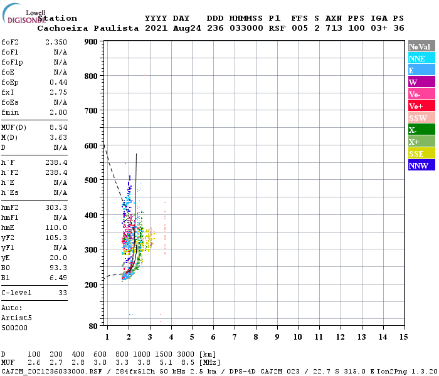Screen dimensions: 439x376
Task: Choose the dark green X- legend box
Action: 421,130
